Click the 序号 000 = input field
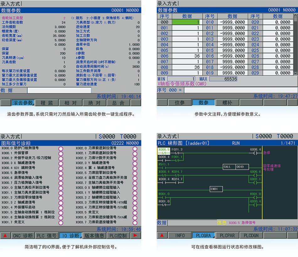The width and height of the screenshot is (298, 257). pyautogui.click(x=240, y=90)
